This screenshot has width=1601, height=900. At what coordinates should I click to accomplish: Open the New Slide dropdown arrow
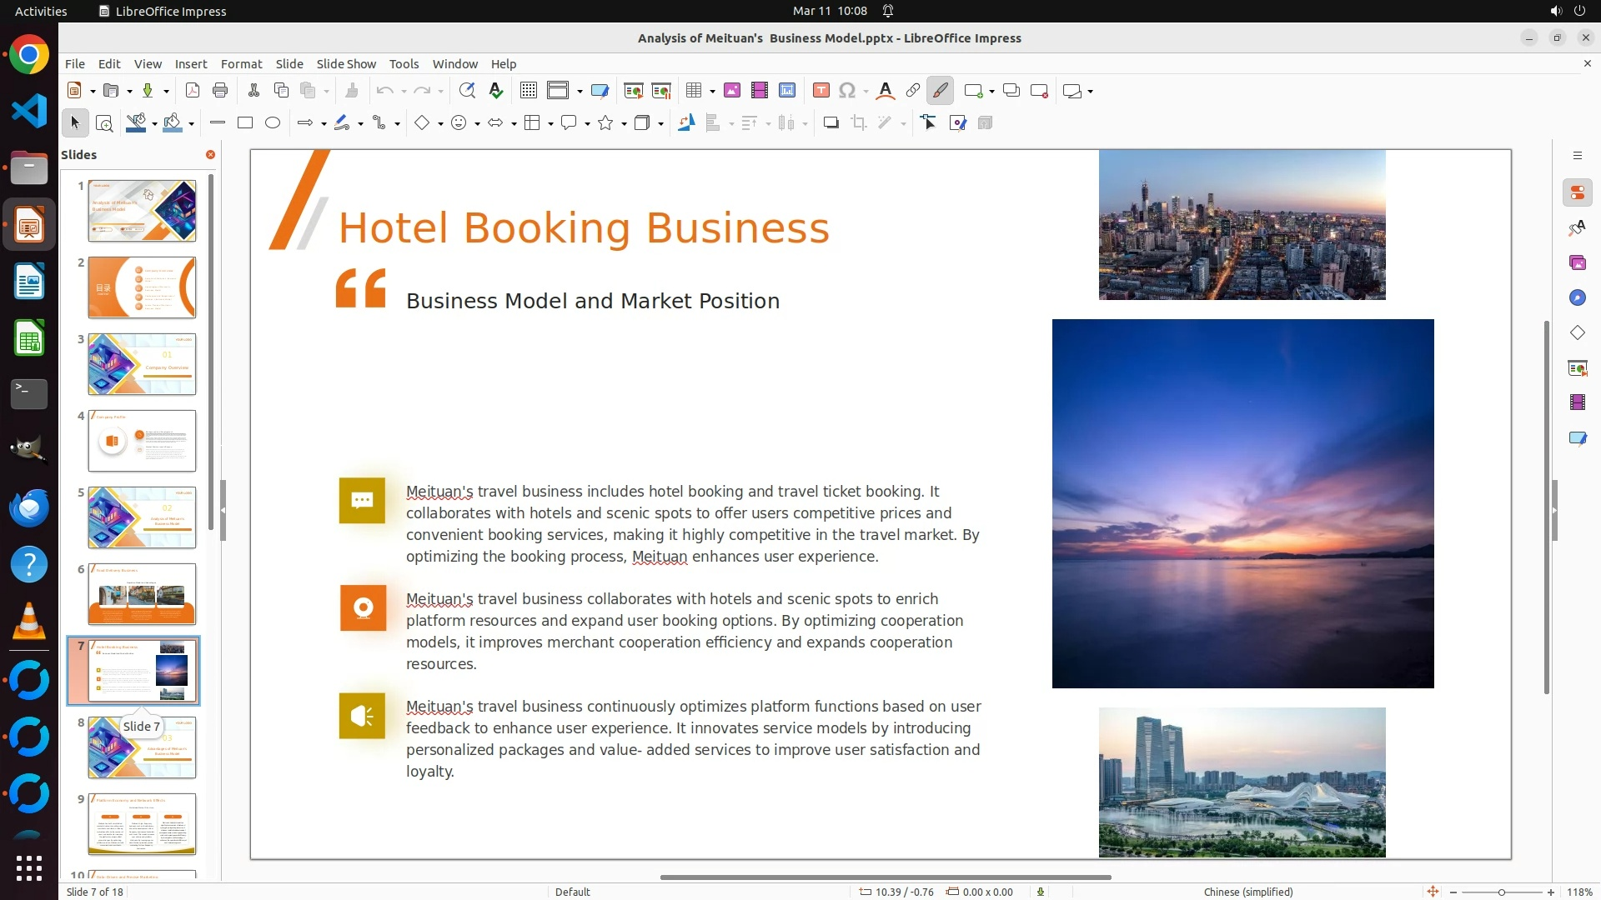(991, 92)
